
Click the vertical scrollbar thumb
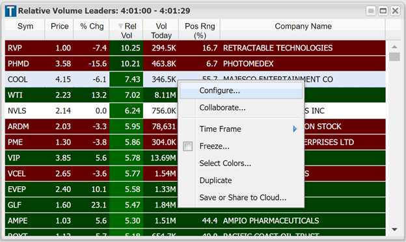point(394,56)
